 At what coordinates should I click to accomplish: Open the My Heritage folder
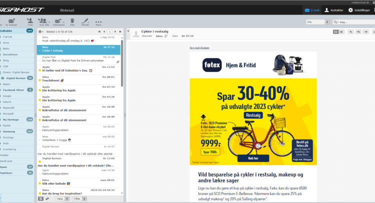coord(16,119)
